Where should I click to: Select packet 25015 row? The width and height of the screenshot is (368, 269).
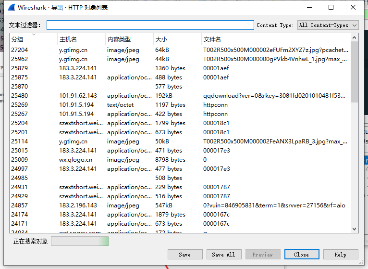(x=180, y=151)
